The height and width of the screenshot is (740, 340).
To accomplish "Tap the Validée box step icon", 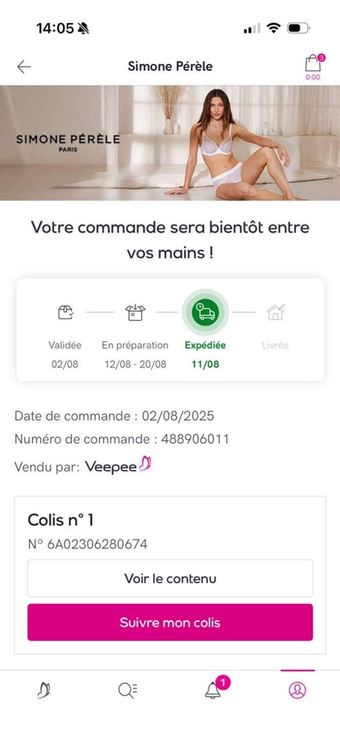I will 65,312.
